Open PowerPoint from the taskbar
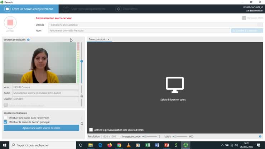Screen dimensions: 265x149 [x=167, y=145]
